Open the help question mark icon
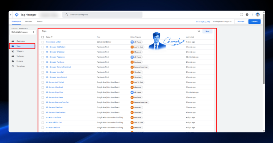This screenshot has width=273, height=143. tap(247, 15)
